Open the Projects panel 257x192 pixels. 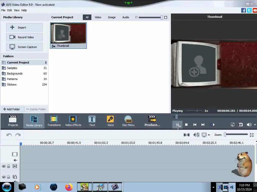(x=13, y=121)
